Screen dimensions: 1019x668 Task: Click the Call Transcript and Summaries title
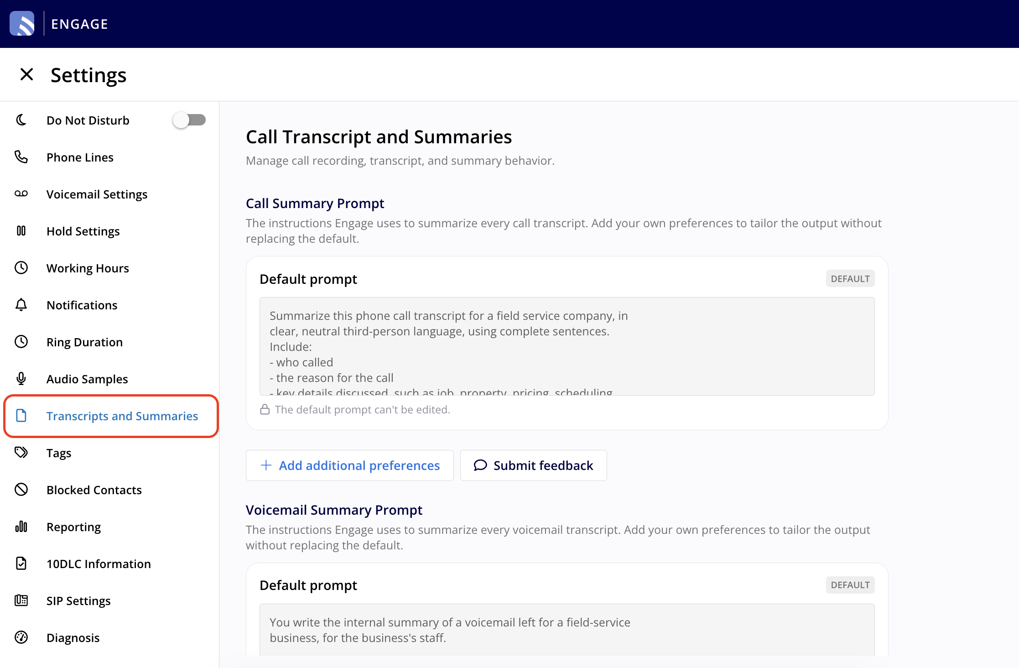pos(379,136)
